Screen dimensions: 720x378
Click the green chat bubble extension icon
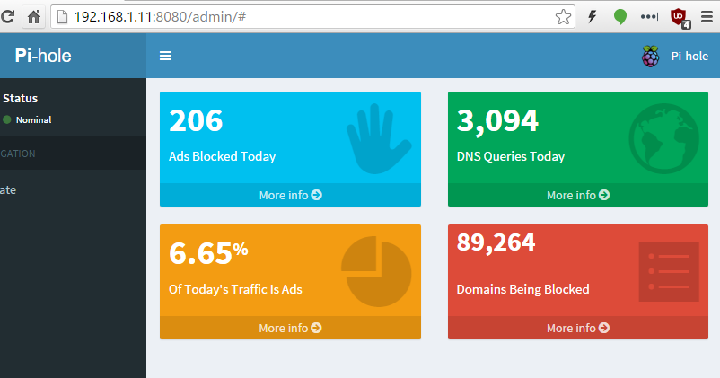click(x=620, y=17)
